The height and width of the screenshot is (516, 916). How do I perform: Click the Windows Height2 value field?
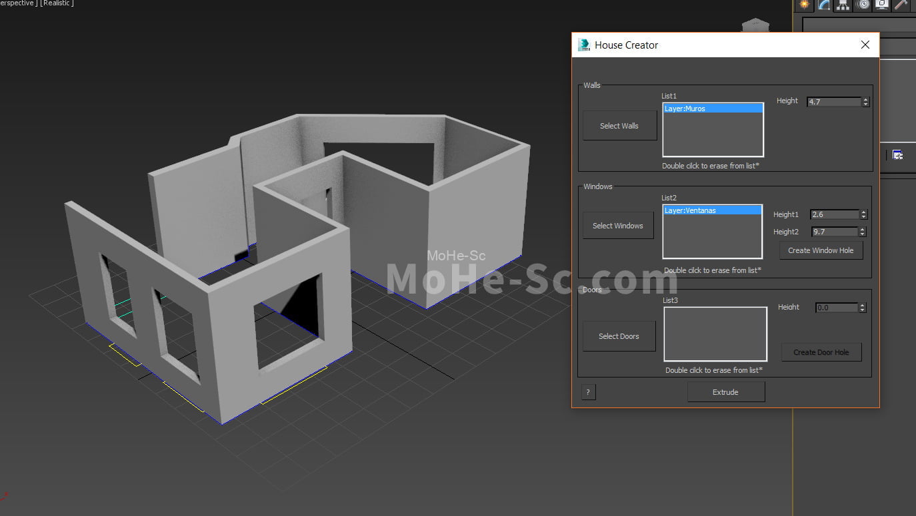[833, 232]
